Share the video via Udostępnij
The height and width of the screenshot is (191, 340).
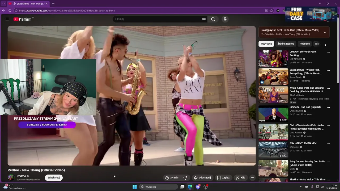202,177
